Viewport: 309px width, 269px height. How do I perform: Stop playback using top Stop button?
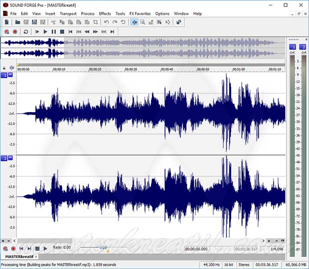click(62, 32)
